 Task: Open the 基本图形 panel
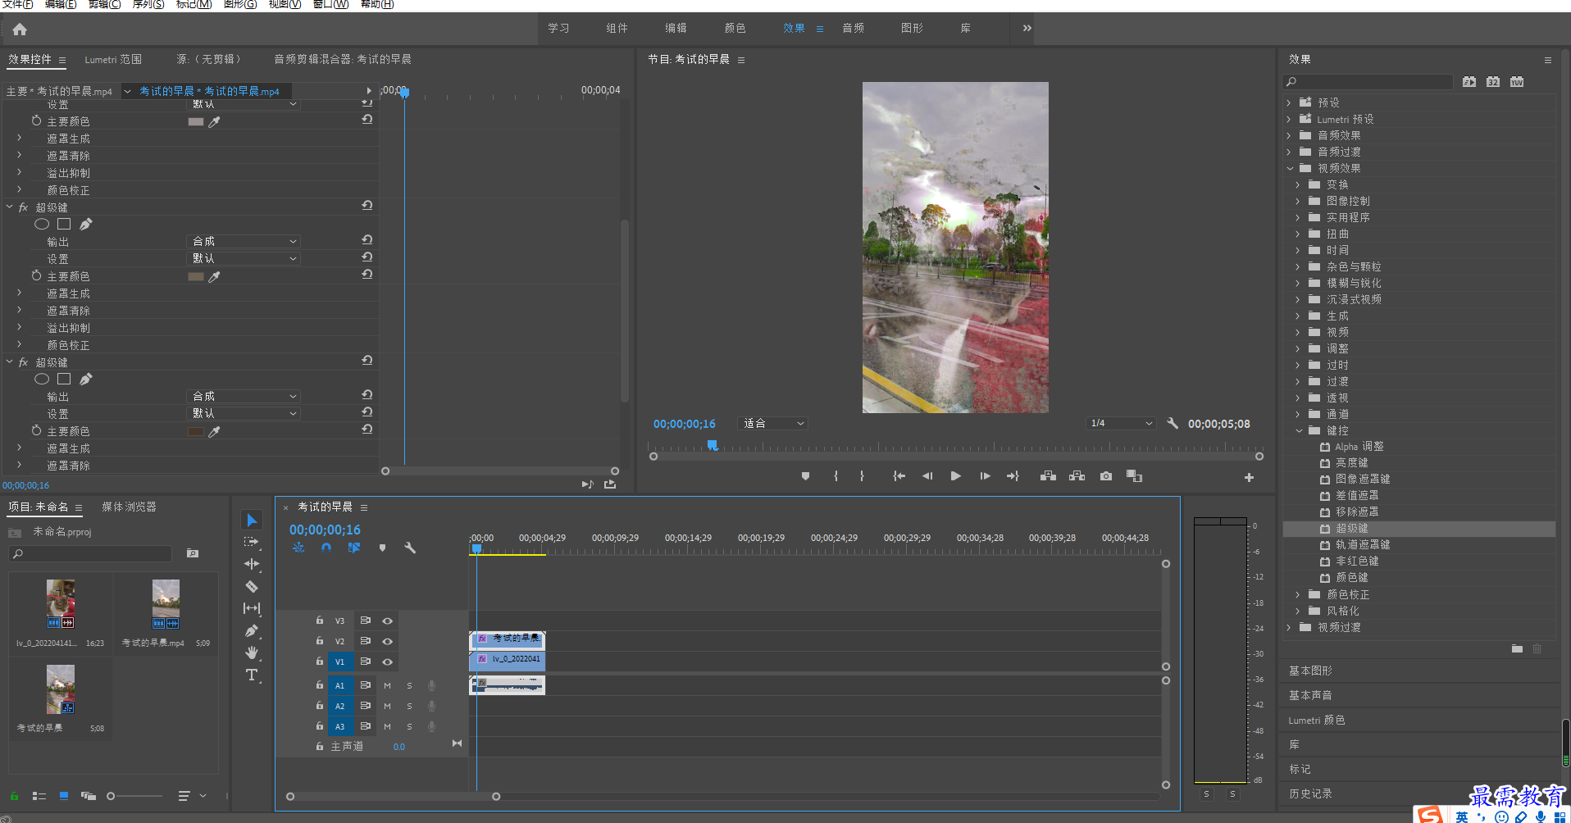point(1310,671)
